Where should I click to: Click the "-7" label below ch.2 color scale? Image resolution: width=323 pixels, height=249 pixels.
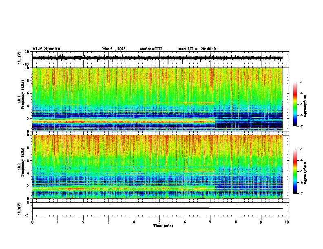click(x=301, y=193)
